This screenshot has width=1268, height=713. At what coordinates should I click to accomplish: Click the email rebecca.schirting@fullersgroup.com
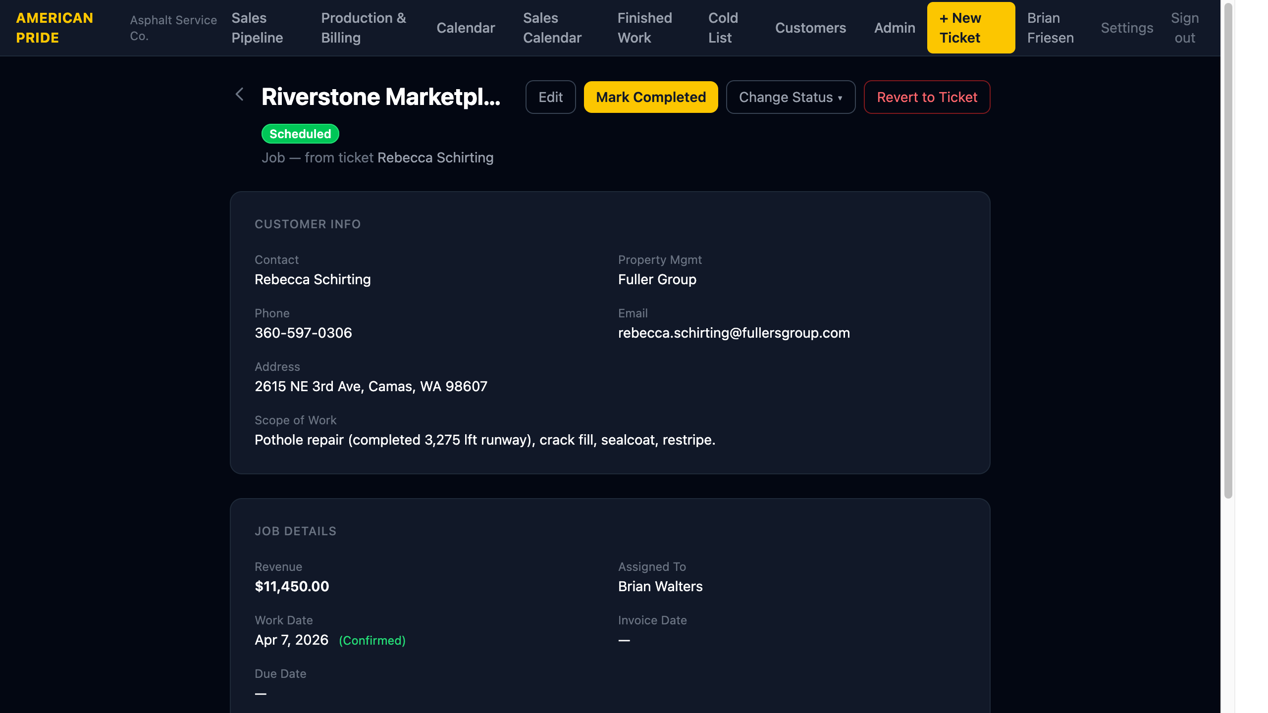pyautogui.click(x=734, y=333)
